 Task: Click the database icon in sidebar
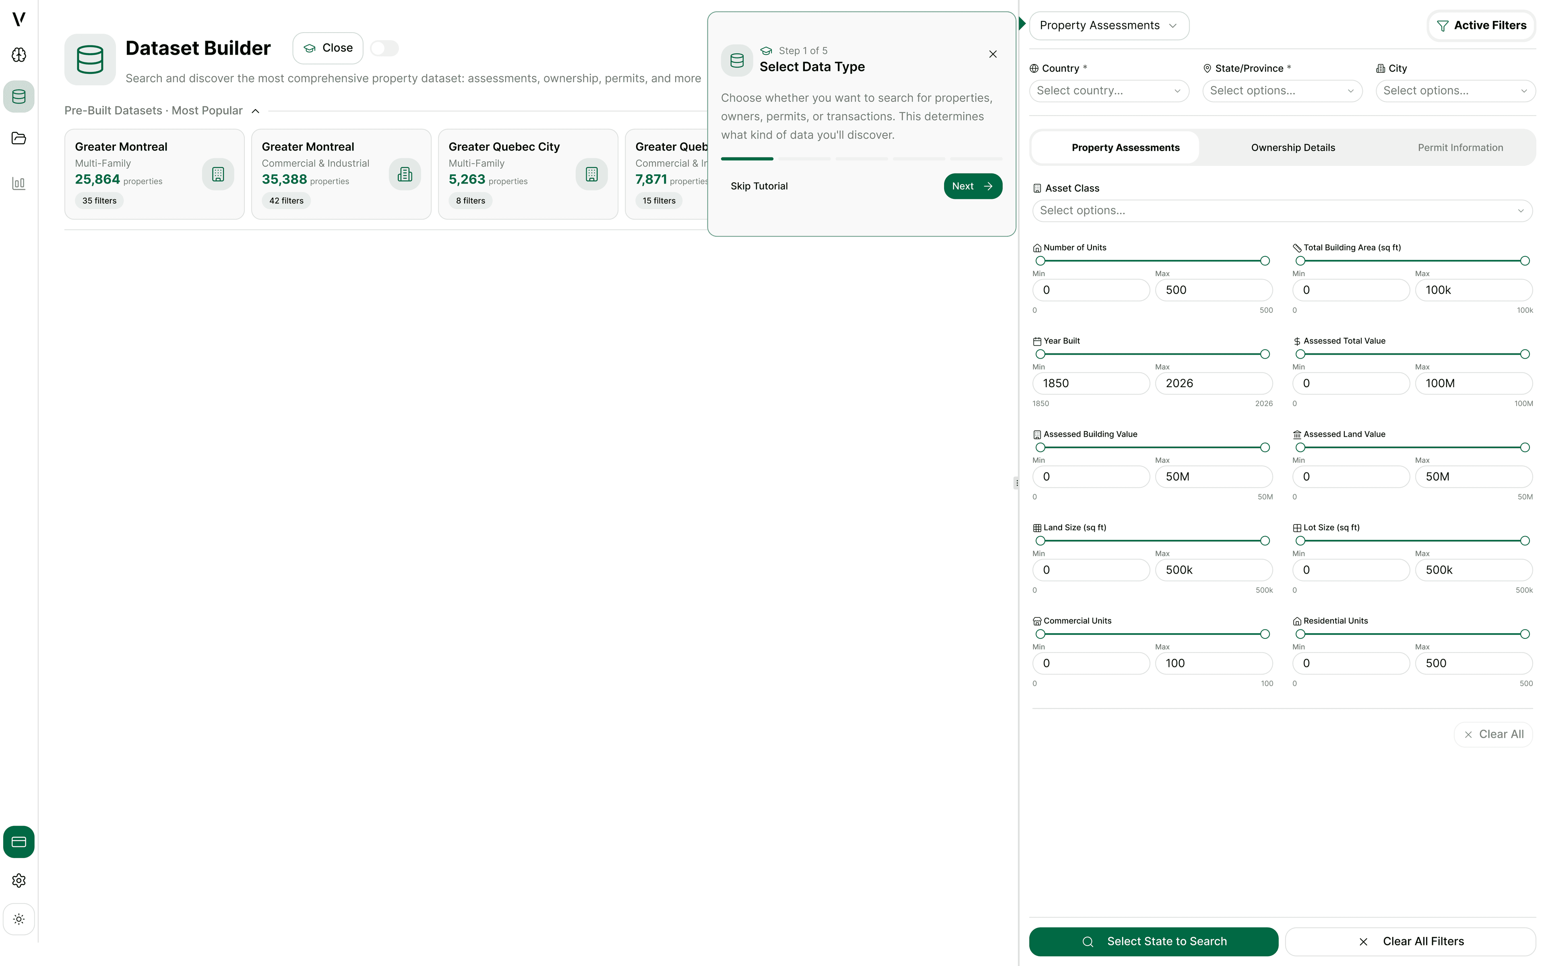(x=19, y=97)
